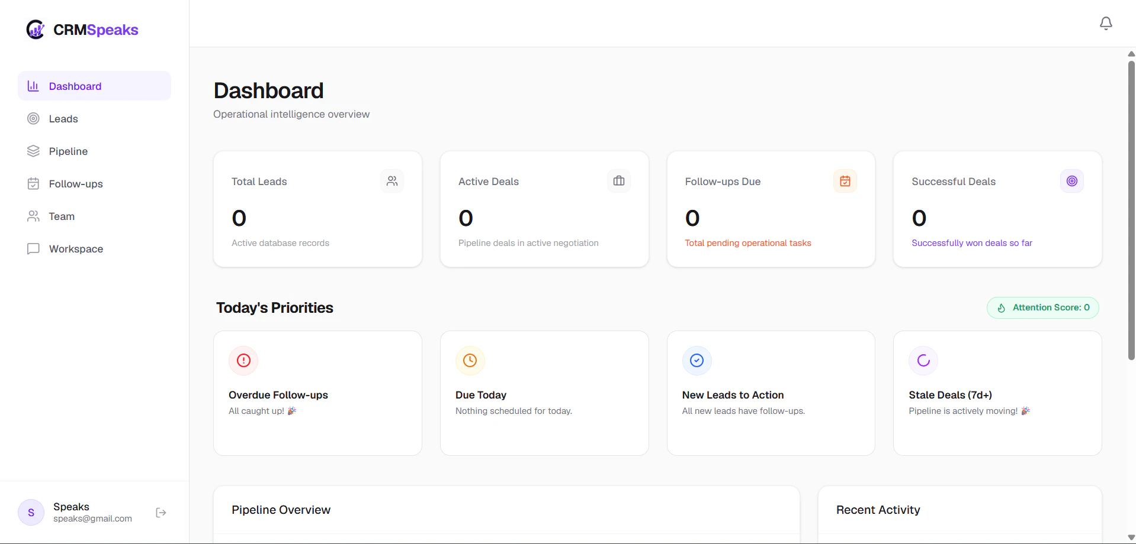Click 'Successfully won deals so far' text
The image size is (1136, 544).
pyautogui.click(x=972, y=243)
